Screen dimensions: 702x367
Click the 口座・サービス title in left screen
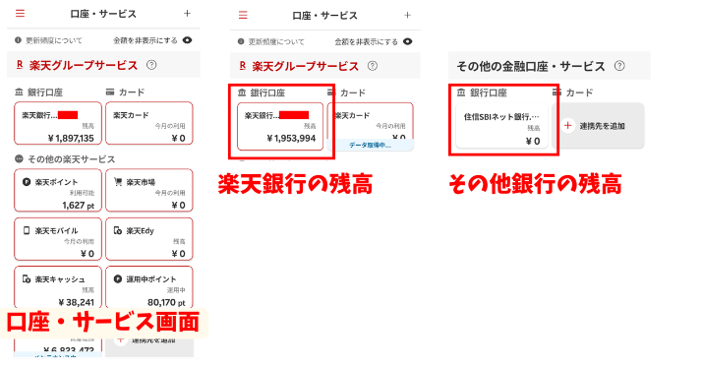(x=103, y=14)
